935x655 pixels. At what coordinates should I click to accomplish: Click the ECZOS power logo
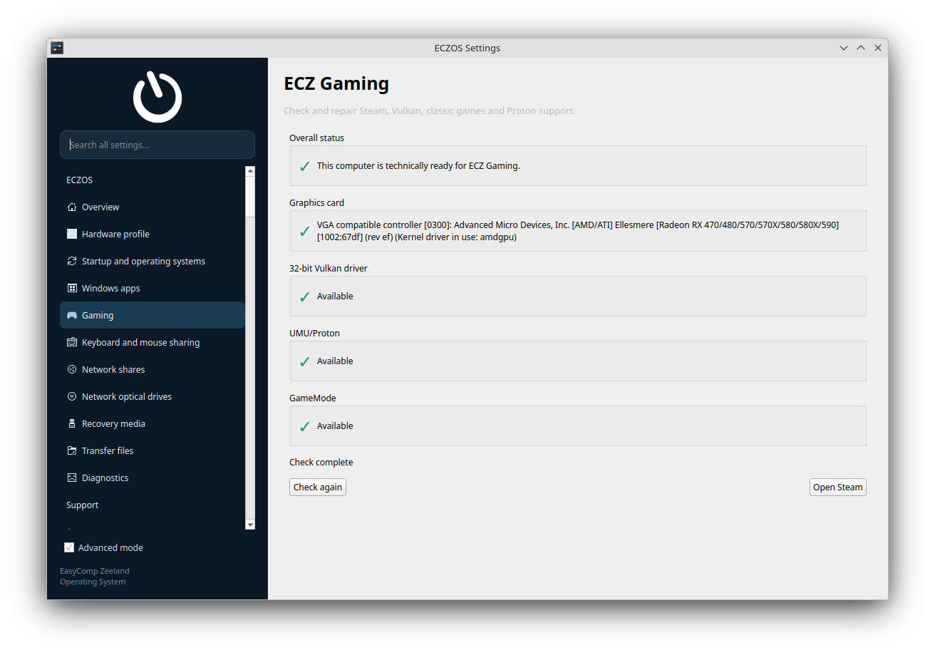[x=157, y=96]
